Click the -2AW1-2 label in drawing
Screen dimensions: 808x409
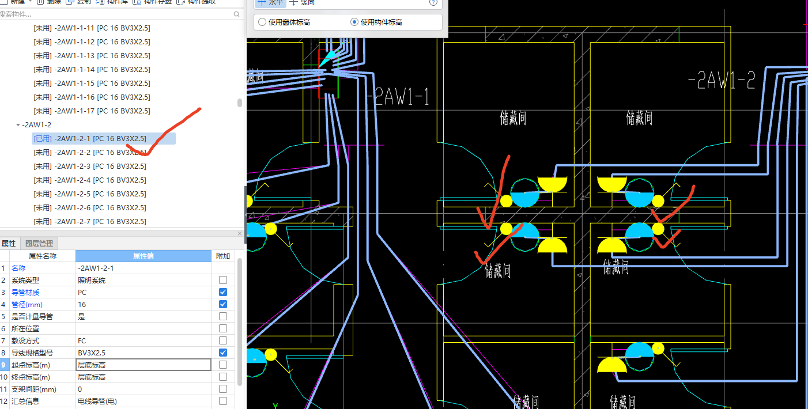click(721, 81)
